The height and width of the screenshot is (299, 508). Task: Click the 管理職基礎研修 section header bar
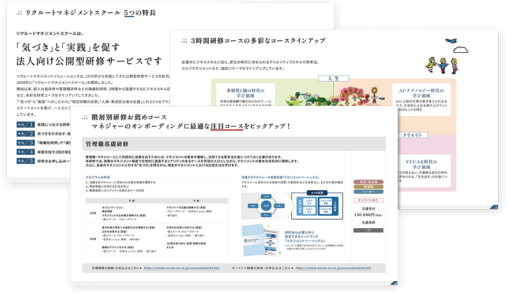point(231,143)
